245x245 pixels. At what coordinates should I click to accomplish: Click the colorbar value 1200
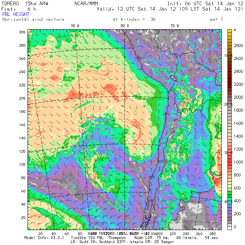pyautogui.click(x=238, y=149)
